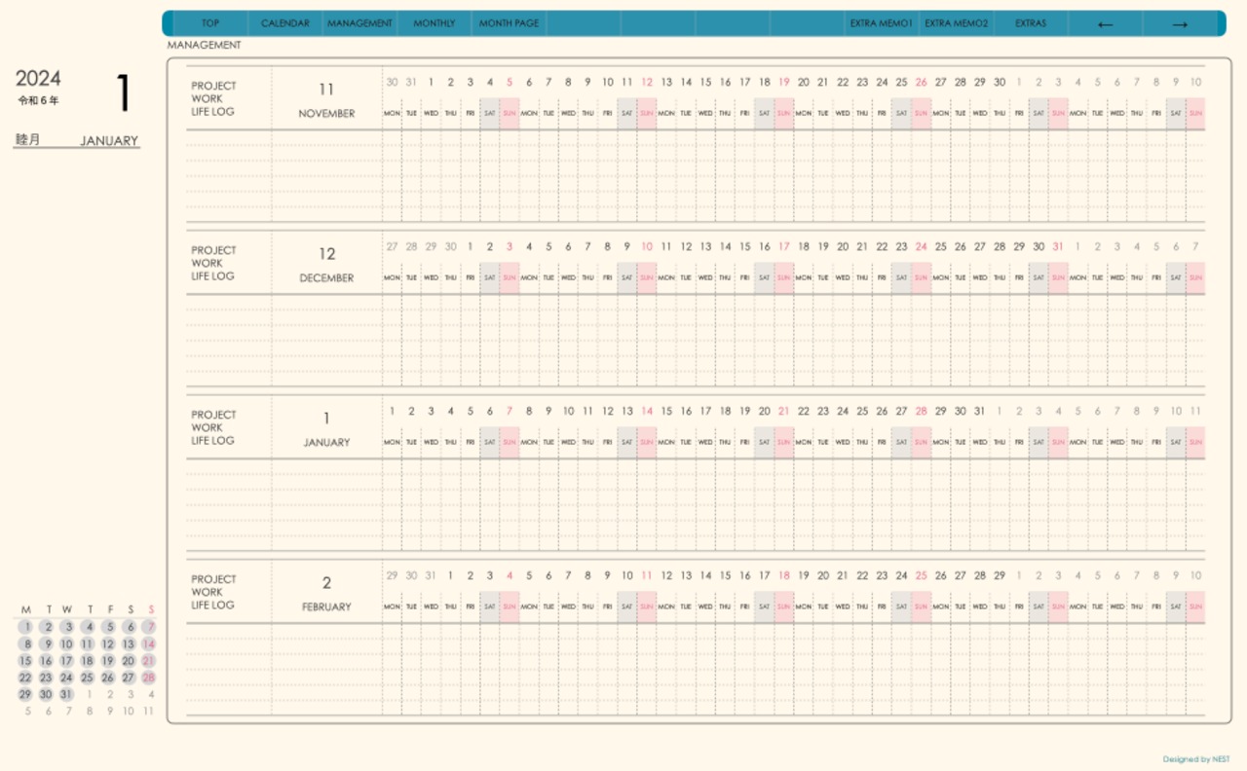Open the TOP tab
Screen dimensions: 1247x771
pos(210,23)
